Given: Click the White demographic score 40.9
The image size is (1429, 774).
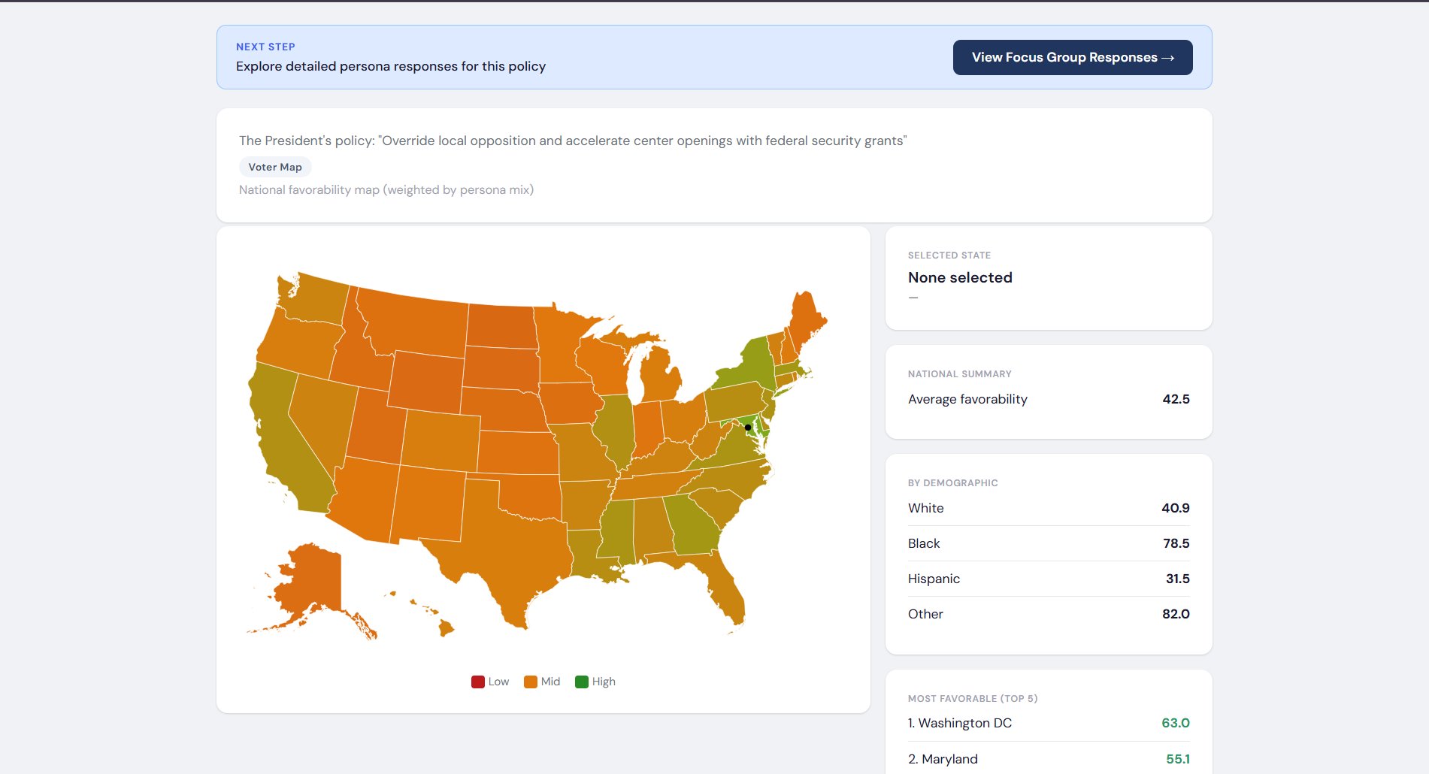Looking at the screenshot, I should pyautogui.click(x=1176, y=508).
